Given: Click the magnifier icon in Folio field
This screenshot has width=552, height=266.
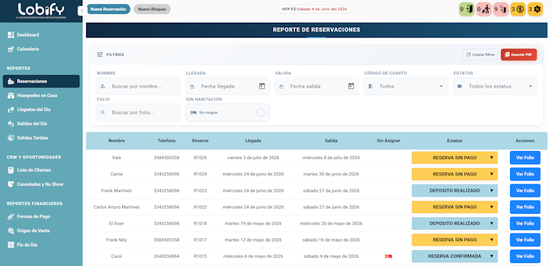Looking at the screenshot, I should click(103, 113).
